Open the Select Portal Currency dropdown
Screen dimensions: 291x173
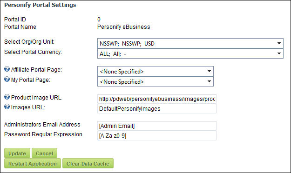pyautogui.click(x=190, y=53)
